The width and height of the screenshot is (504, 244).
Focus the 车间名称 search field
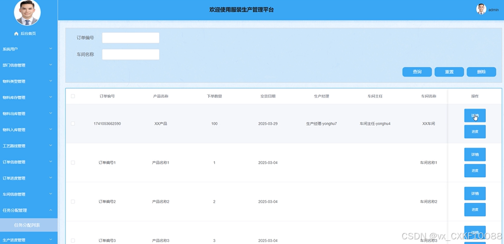[130, 54]
